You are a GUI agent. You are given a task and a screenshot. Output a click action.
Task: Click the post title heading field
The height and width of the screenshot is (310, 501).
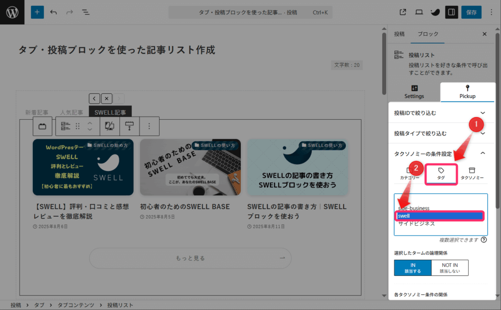[116, 50]
